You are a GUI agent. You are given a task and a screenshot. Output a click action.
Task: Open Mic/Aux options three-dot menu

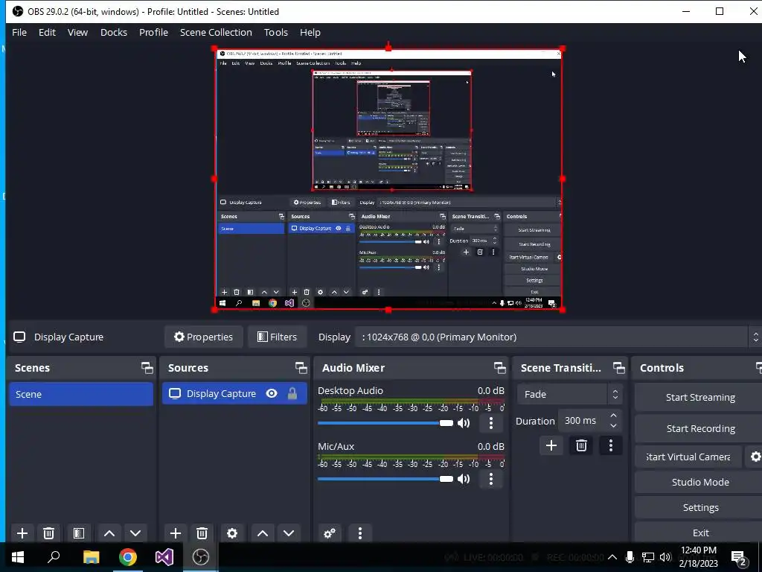(x=491, y=479)
